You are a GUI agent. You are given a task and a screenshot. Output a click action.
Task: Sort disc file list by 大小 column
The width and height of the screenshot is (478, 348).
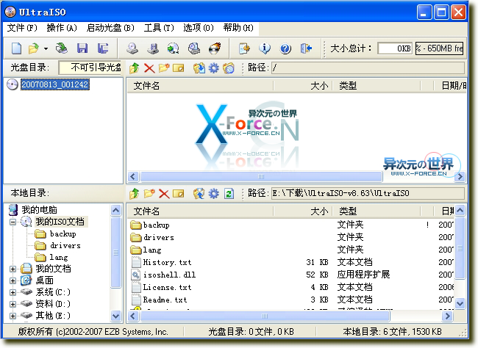point(303,86)
